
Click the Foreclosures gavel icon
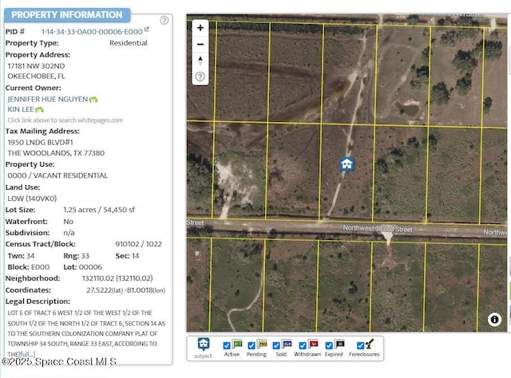(x=370, y=344)
